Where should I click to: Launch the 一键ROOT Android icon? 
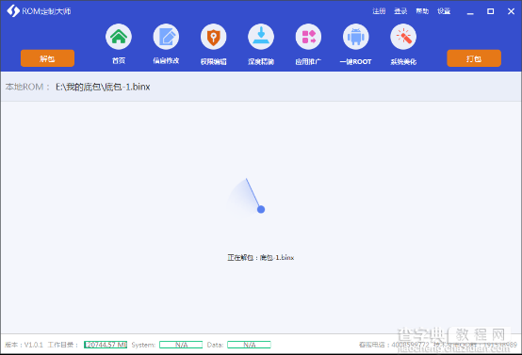tap(356, 37)
